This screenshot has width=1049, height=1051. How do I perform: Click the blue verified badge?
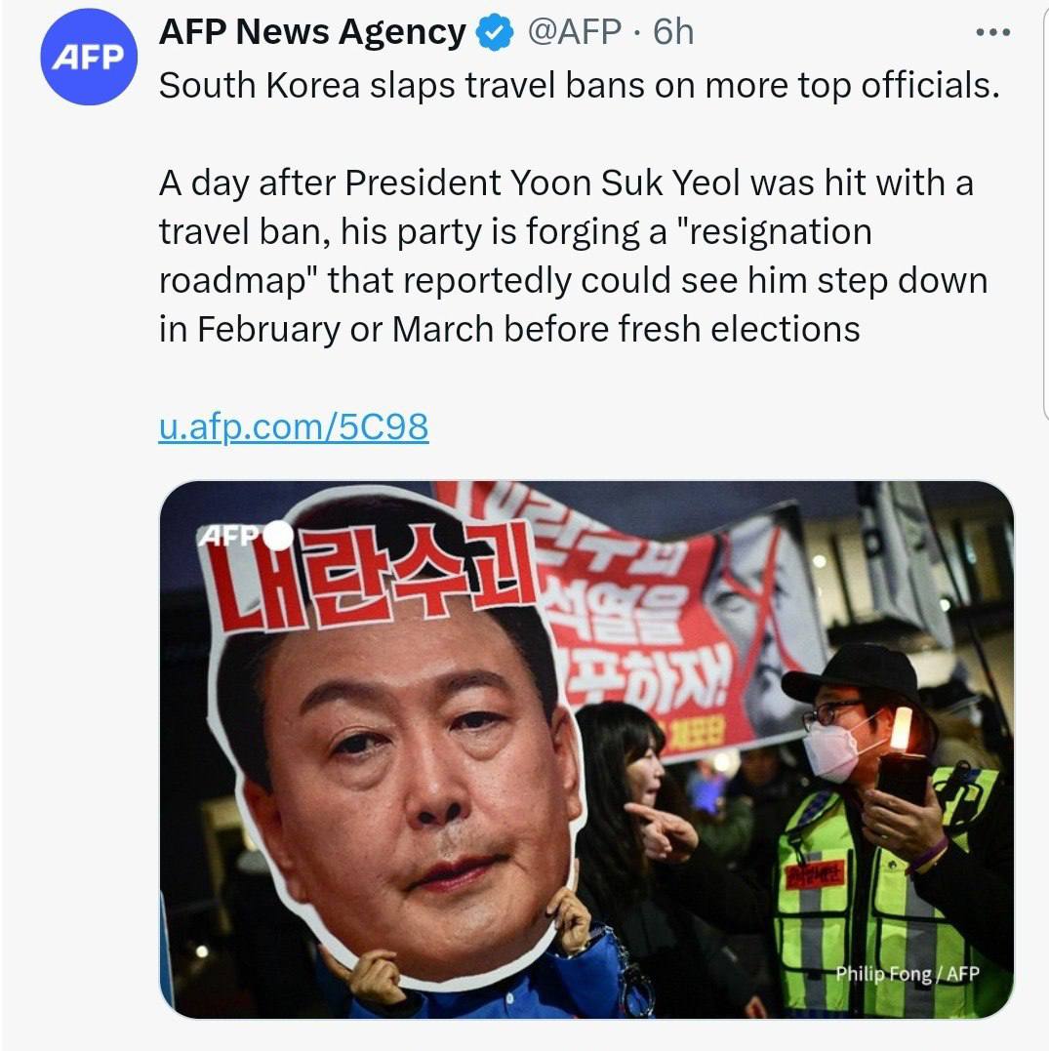pyautogui.click(x=495, y=33)
